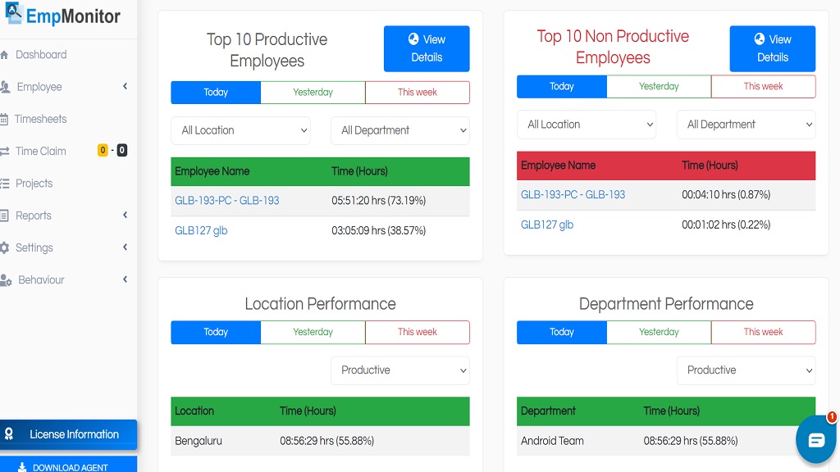Click the Behaviour user-gear icon
This screenshot has height=472, width=840.
[x=6, y=280]
